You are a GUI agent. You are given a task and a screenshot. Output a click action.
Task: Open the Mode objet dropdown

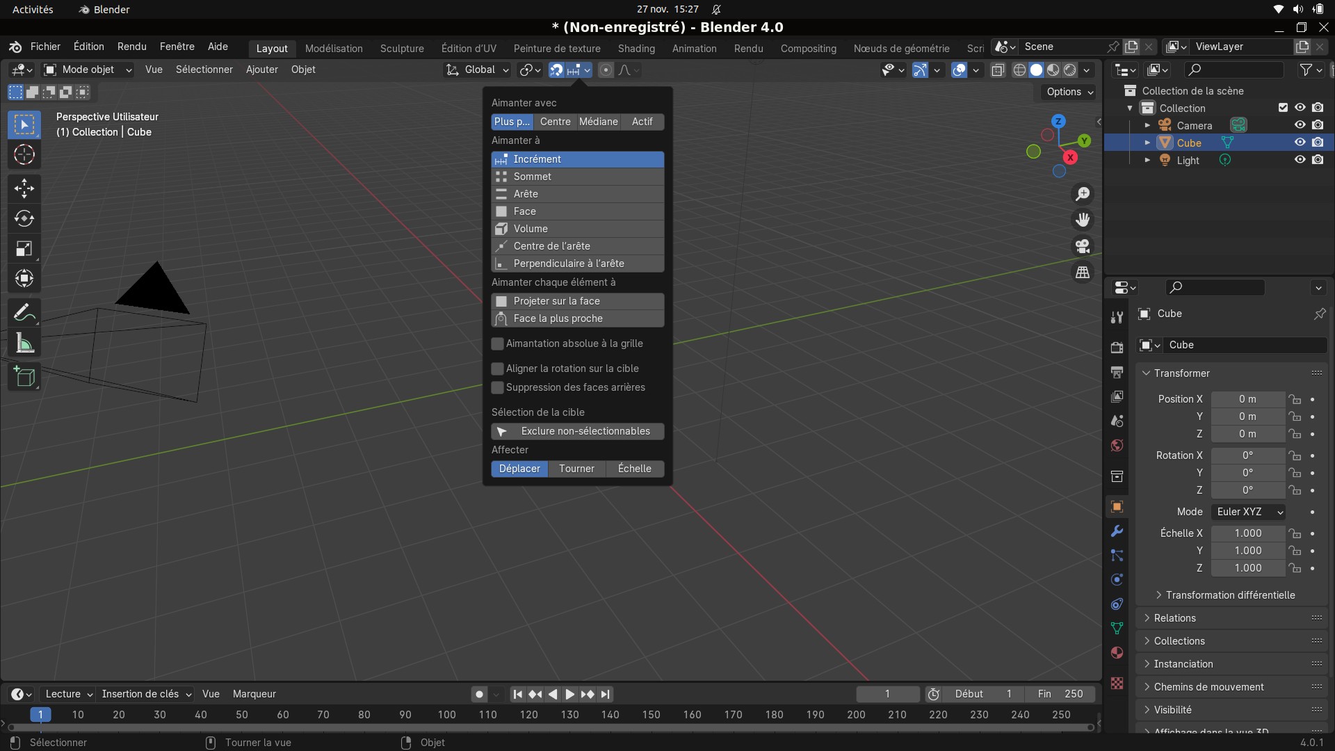click(x=88, y=70)
